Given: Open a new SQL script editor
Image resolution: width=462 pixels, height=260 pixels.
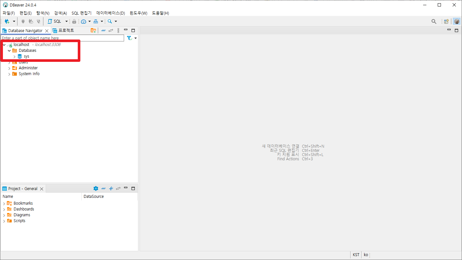Looking at the screenshot, I should click(x=54, y=21).
